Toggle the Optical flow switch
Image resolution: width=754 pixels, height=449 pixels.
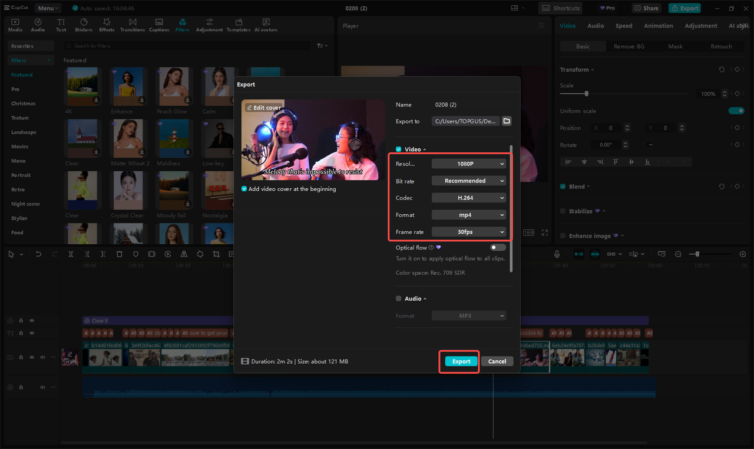497,247
